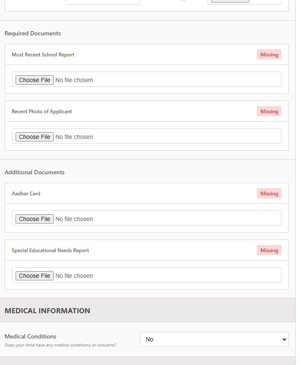Click the Special Educational Needs Report label

50,250
